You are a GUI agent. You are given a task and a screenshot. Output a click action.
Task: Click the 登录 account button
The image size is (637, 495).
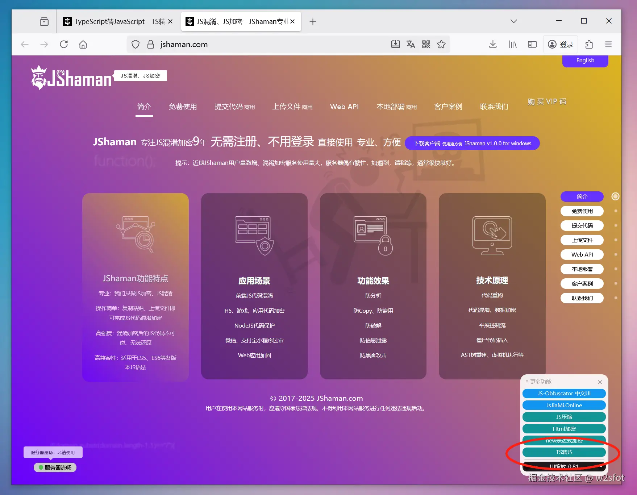561,45
